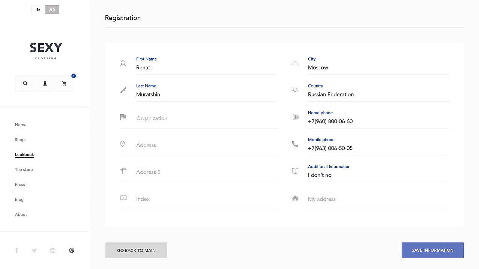Visit the Twitter social icon
This screenshot has height=269, width=479.
(x=34, y=250)
